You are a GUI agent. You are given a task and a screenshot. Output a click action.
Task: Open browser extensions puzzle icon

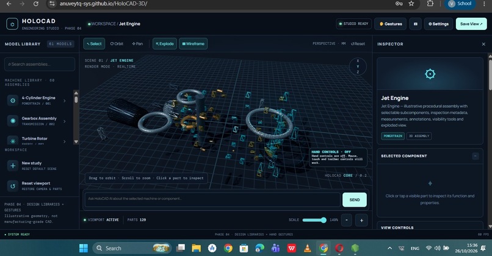[430, 4]
